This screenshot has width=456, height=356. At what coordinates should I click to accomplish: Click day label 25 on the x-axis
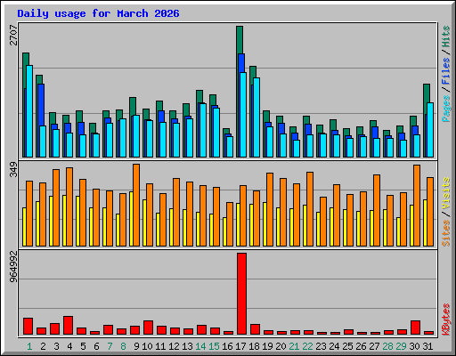(x=347, y=346)
